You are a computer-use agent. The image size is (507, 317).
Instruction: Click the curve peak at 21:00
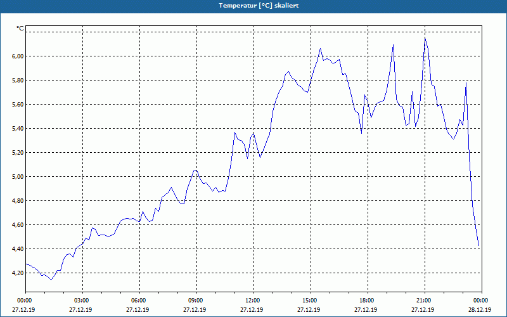click(425, 38)
